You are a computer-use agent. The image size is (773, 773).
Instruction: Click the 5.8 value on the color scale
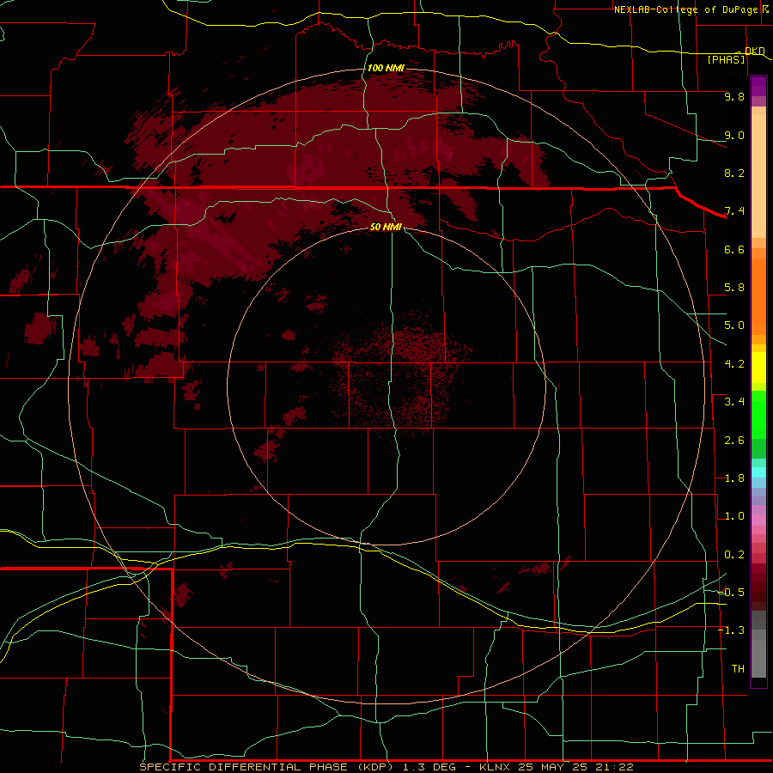point(734,288)
